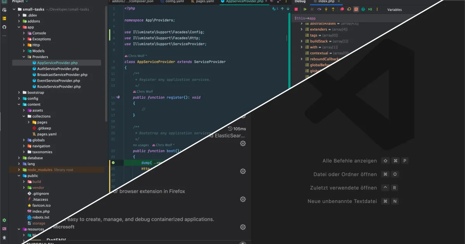Step out with the up arrow icon
Image resolution: width=465 pixels, height=244 pixels.
[x=333, y=9]
